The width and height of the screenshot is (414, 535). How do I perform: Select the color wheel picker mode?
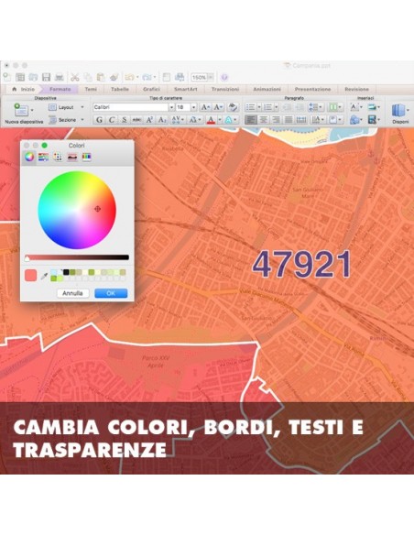[x=29, y=157]
